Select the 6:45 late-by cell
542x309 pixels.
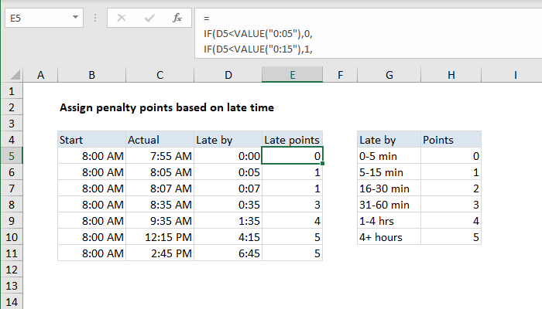[x=228, y=253]
